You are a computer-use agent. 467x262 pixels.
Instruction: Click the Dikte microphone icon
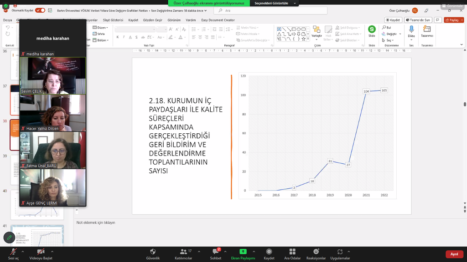tap(411, 31)
